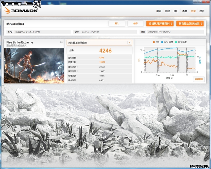Screen dimensions: 211x169
Task: Click the FireStrikeGt2X marker in the graph
Action: pos(159,64)
